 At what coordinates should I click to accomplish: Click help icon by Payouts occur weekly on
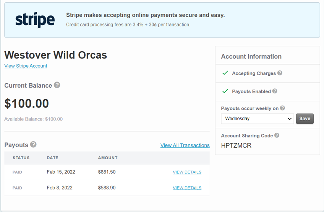tap(282, 108)
